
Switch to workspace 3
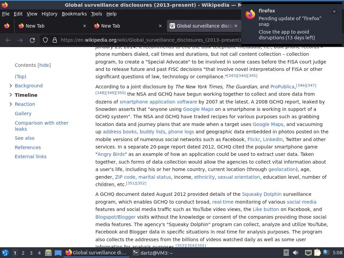tap(31, 253)
